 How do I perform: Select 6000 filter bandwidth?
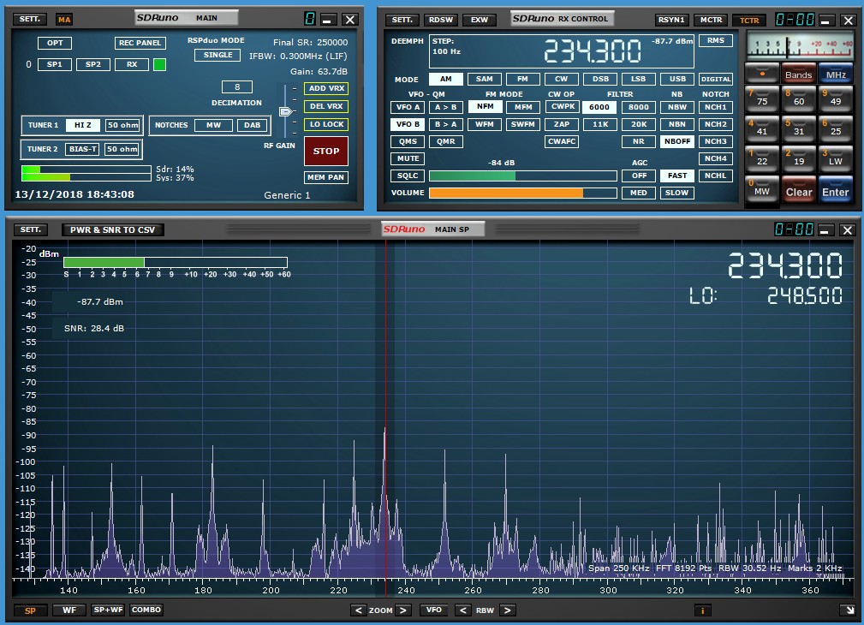point(599,107)
